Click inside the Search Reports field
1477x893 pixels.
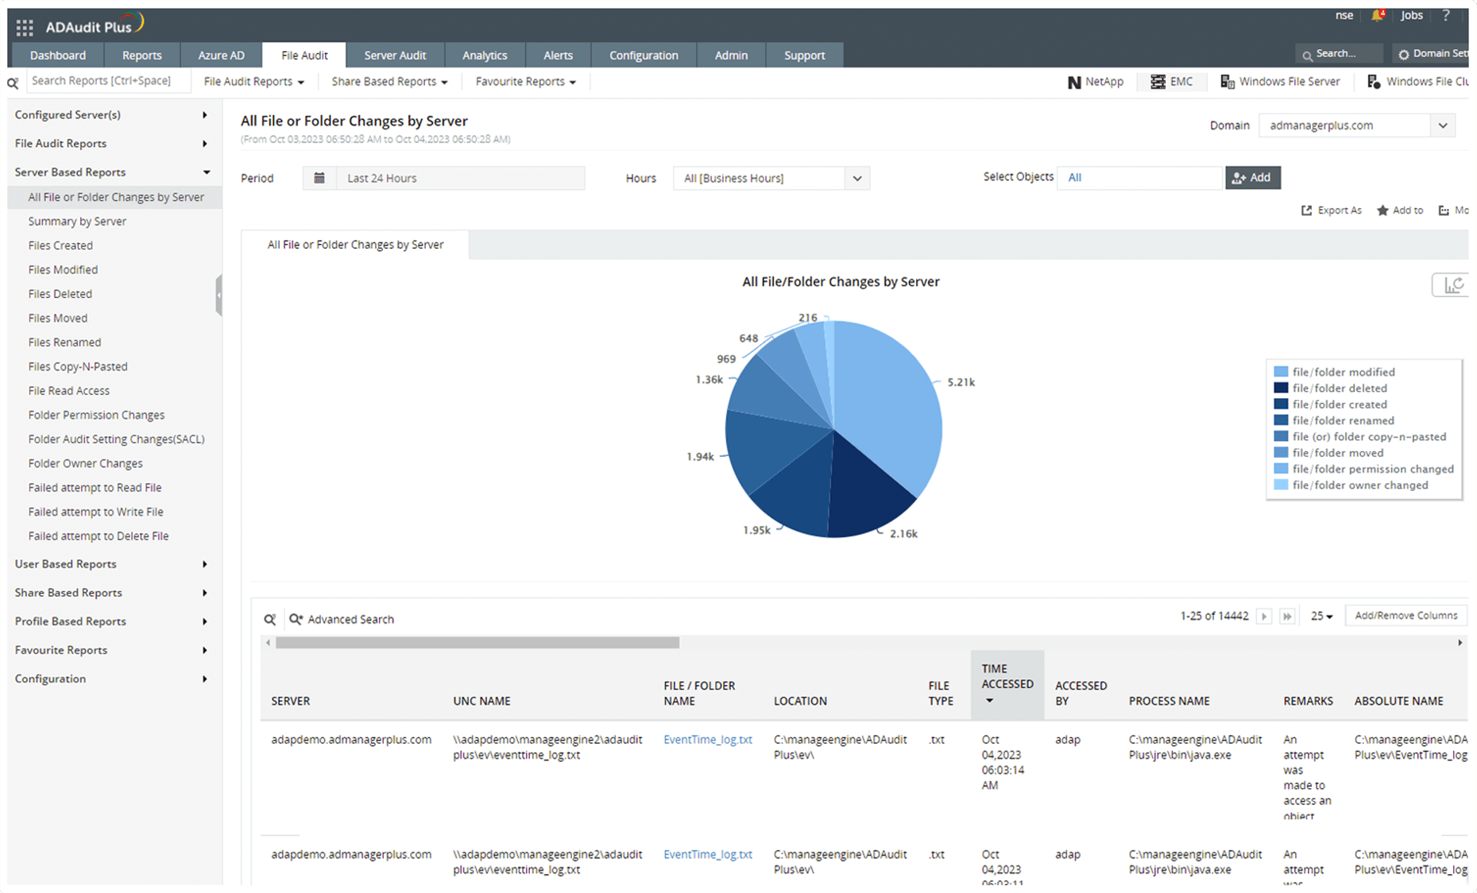pyautogui.click(x=107, y=80)
